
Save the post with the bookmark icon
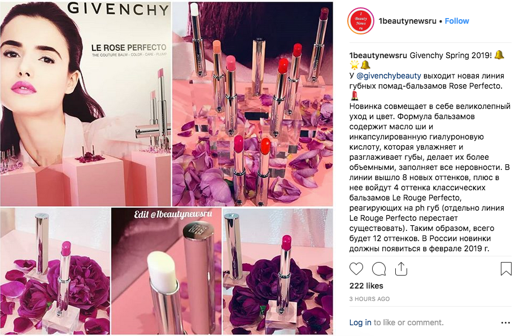click(x=506, y=269)
